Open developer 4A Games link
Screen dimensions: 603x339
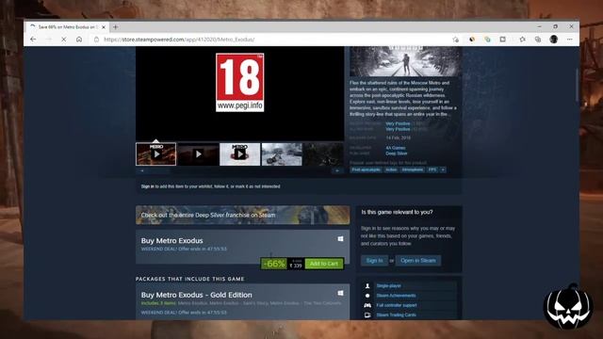tap(396, 148)
